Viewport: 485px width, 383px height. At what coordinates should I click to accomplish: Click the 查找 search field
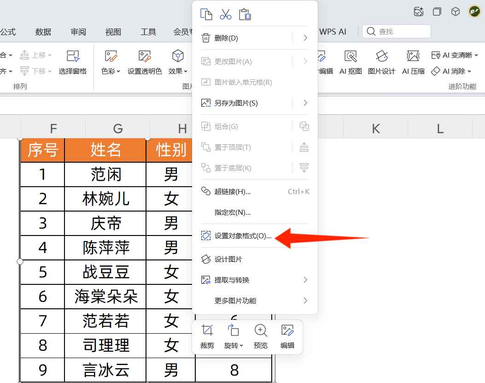(x=397, y=32)
